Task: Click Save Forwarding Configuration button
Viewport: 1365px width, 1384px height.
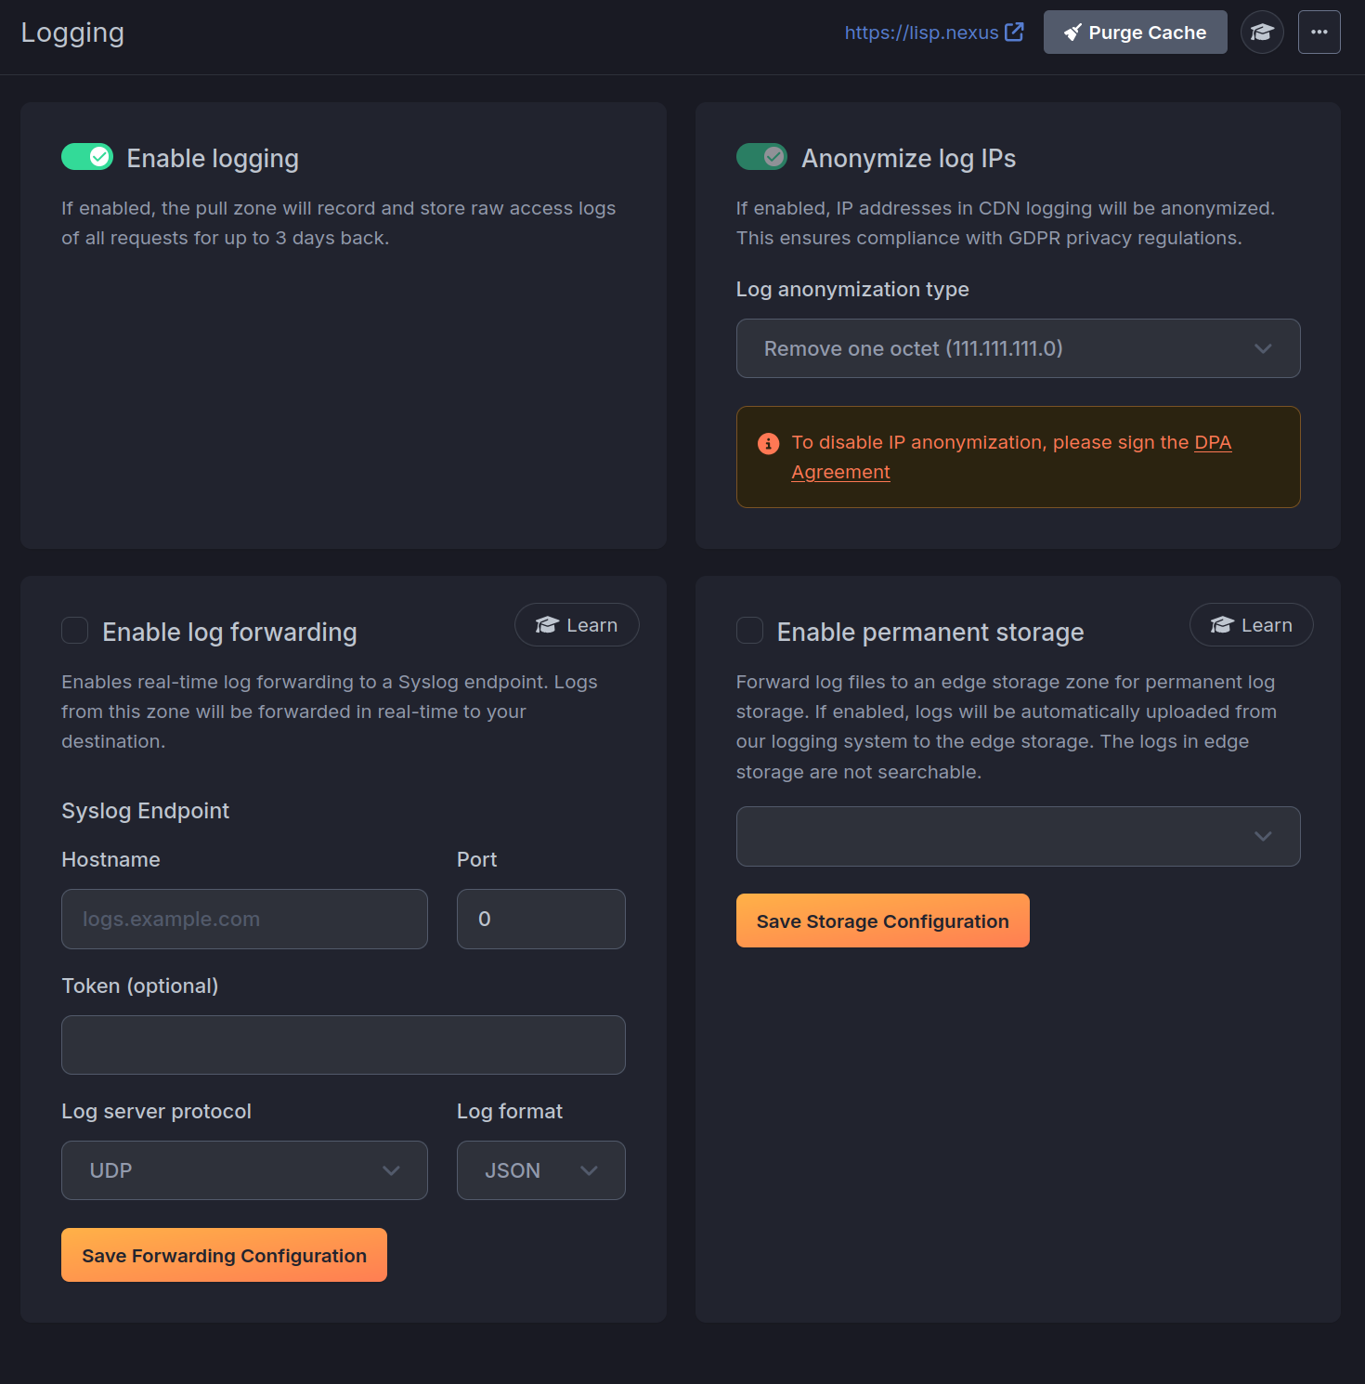Action: pos(224,1255)
